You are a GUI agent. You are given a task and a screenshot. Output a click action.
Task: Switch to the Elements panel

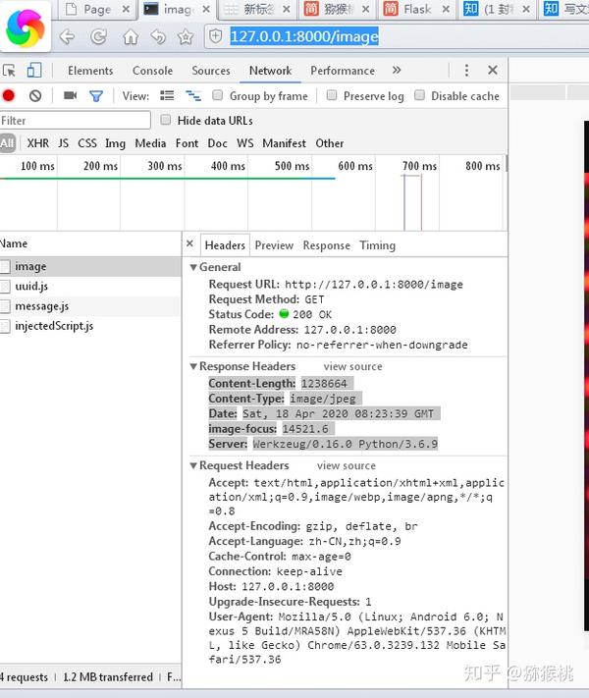[90, 71]
